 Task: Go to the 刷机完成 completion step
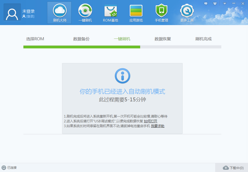pos(203,39)
